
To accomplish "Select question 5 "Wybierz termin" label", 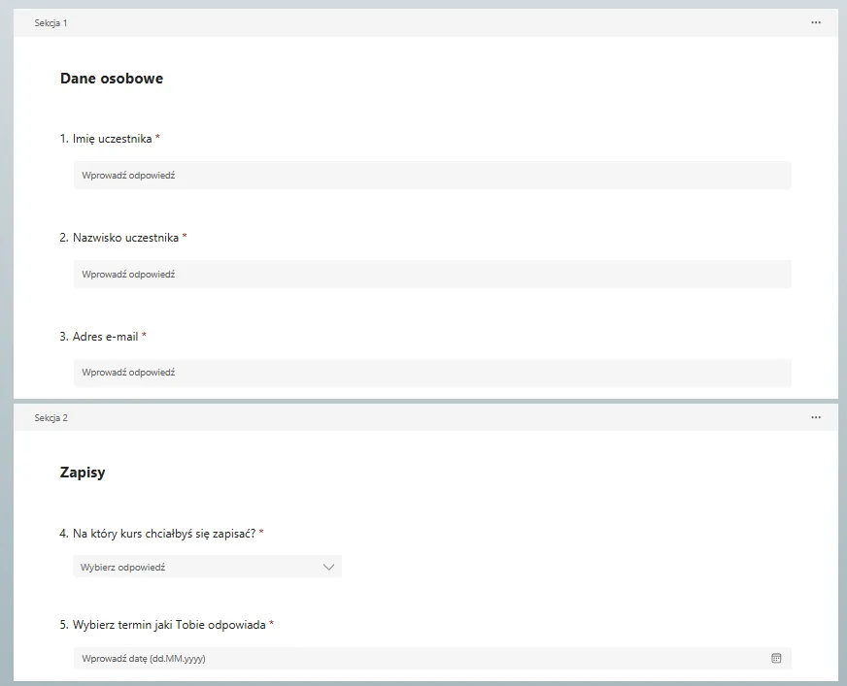I will [169, 625].
